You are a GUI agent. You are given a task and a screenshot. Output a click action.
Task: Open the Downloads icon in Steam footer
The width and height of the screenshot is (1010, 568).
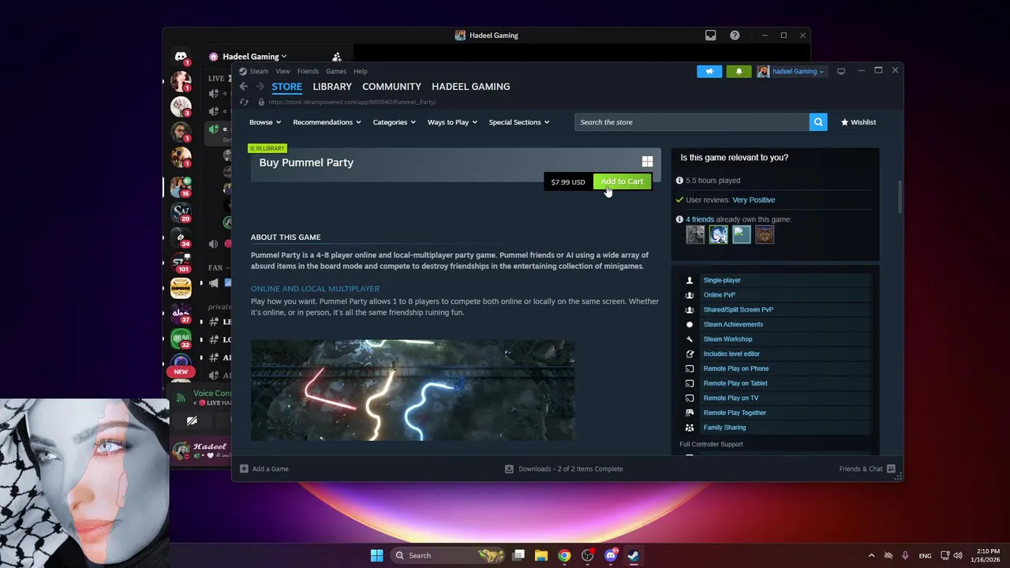pos(509,469)
